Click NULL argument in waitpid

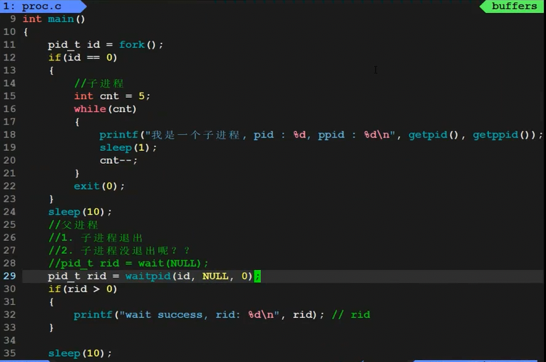point(215,276)
